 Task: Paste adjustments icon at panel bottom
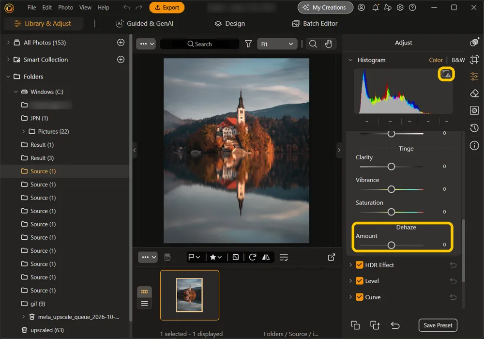375,325
